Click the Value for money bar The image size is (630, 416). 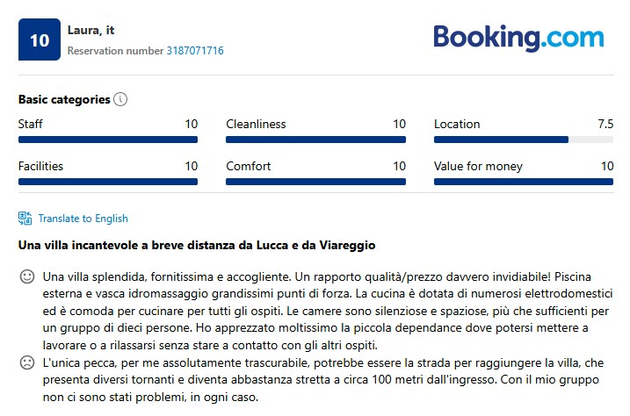[x=523, y=182]
